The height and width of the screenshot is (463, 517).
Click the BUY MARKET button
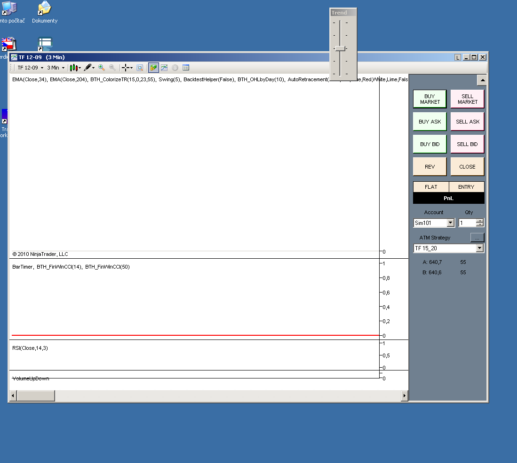430,99
